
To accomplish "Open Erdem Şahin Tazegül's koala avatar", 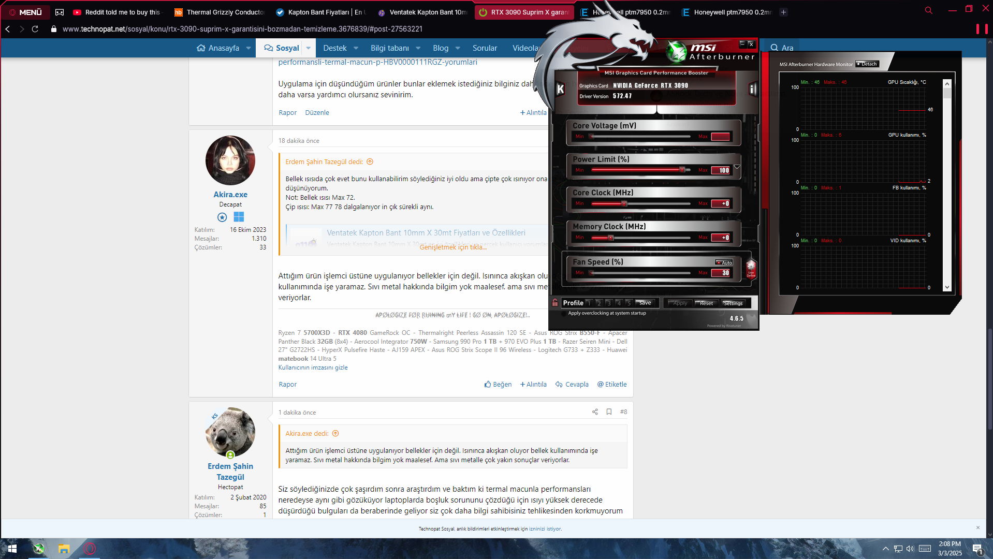I will [230, 432].
